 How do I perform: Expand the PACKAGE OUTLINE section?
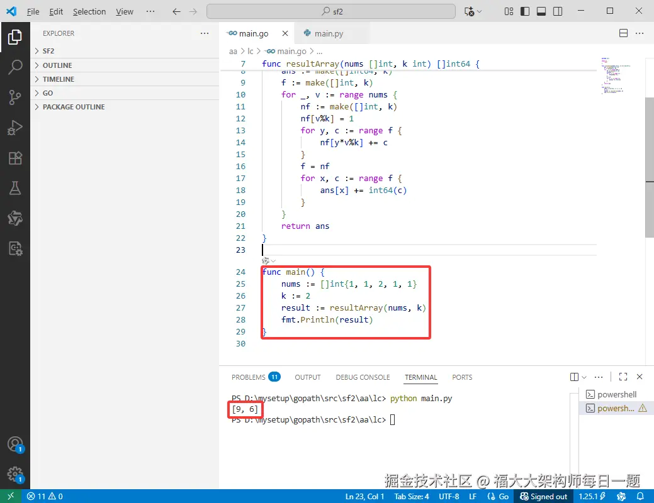click(x=73, y=107)
